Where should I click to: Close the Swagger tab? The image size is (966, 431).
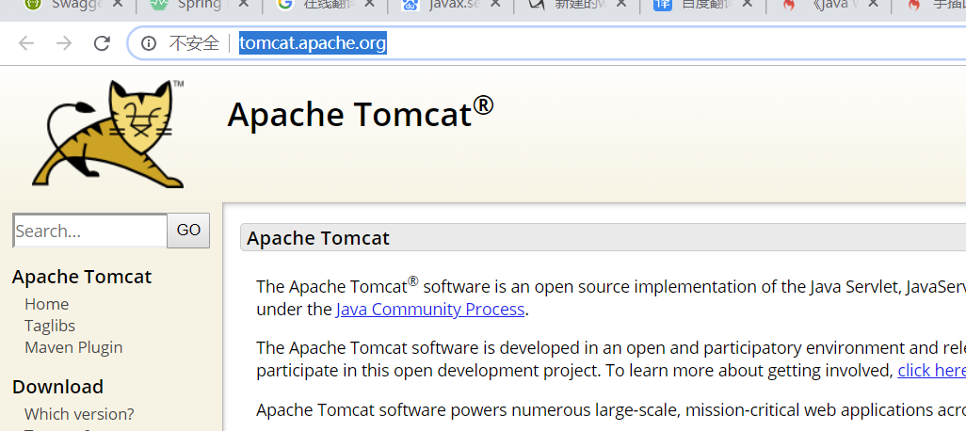[117, 4]
